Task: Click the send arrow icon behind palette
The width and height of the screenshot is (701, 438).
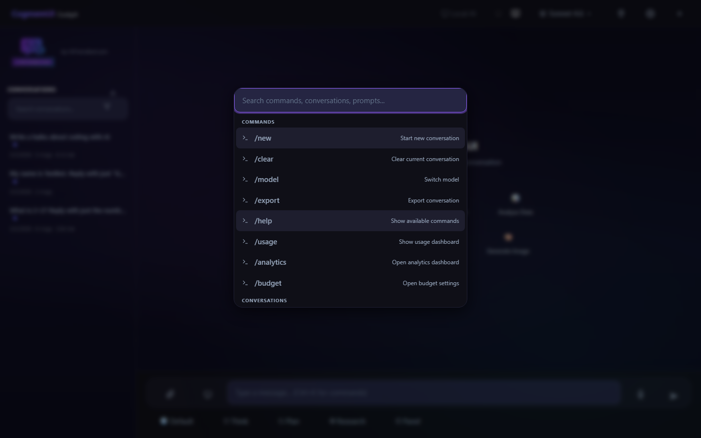Action: click(x=673, y=396)
